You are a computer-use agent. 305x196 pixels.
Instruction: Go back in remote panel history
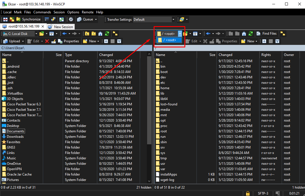208,34
